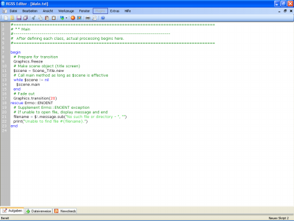The image size is (294, 221).
Task: Click the 'Unable to find file' string
Action: click(55, 122)
